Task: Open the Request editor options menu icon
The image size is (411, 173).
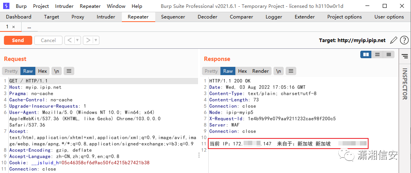Action: tap(69, 71)
